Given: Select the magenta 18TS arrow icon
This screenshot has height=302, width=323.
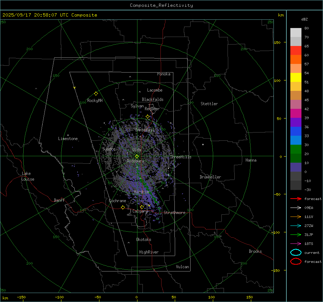Looking at the screenshot, I should pyautogui.click(x=296, y=243).
